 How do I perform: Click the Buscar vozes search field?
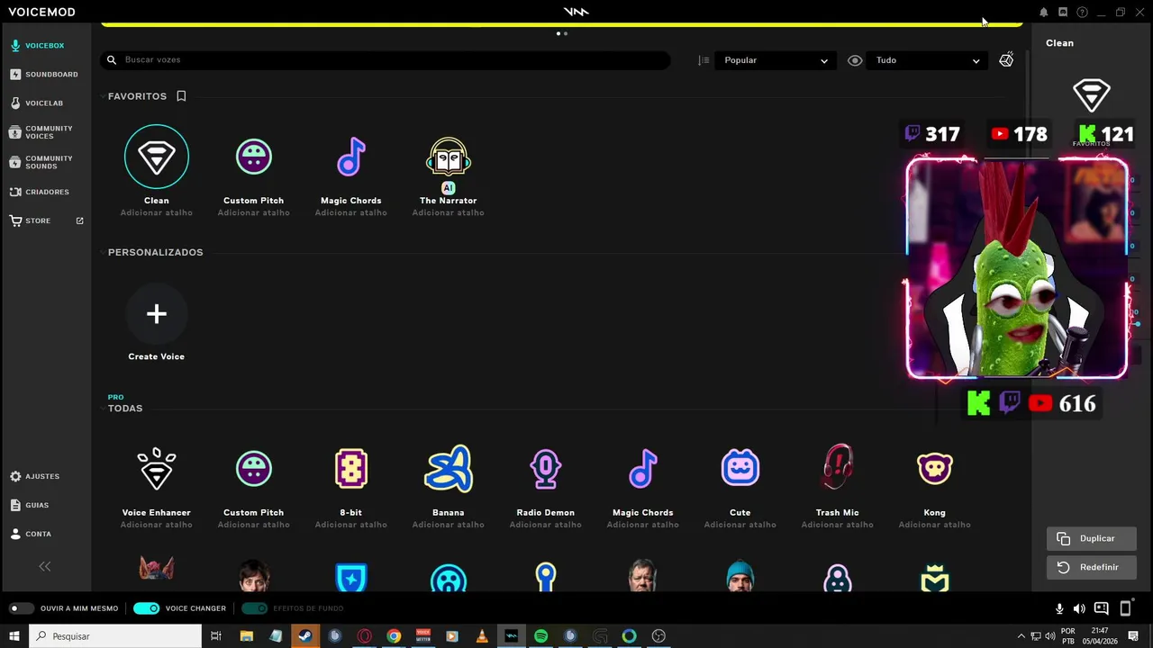coord(386,59)
